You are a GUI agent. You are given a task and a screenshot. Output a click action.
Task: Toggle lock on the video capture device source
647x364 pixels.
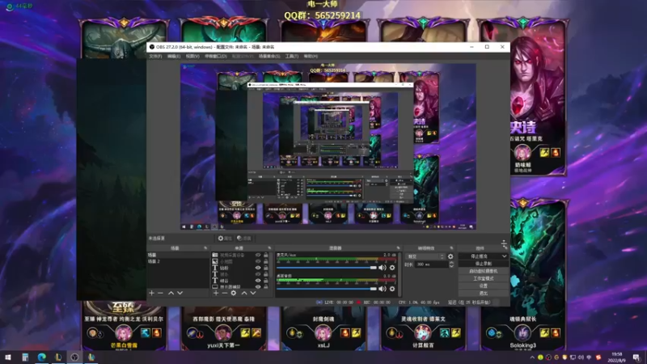point(266,255)
